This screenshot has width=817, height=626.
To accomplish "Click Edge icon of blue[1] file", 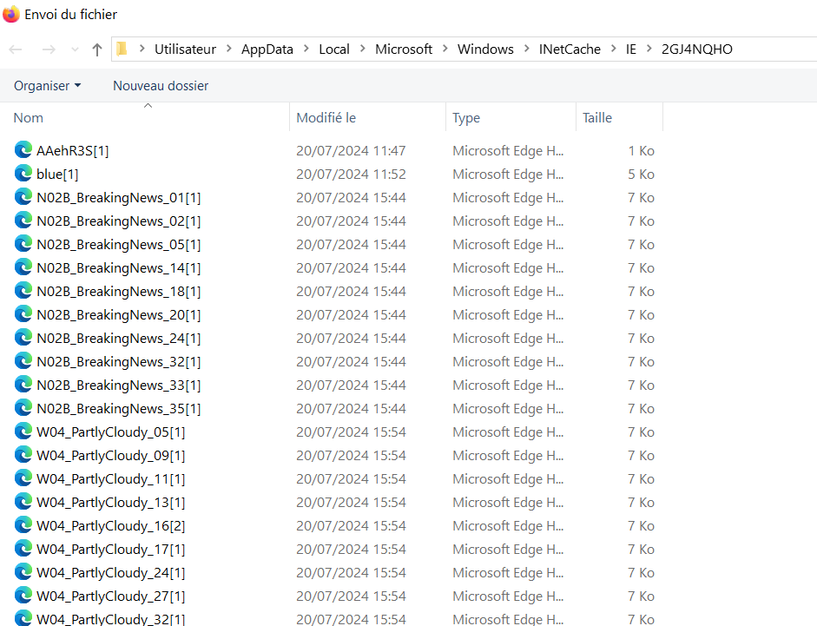I will [x=23, y=174].
